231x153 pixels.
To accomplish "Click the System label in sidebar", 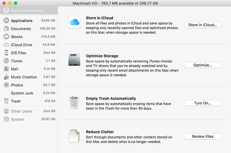I will (x=17, y=119).
